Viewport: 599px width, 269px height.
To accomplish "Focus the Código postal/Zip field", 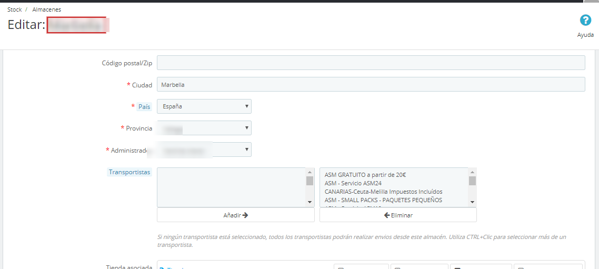I will (371, 63).
